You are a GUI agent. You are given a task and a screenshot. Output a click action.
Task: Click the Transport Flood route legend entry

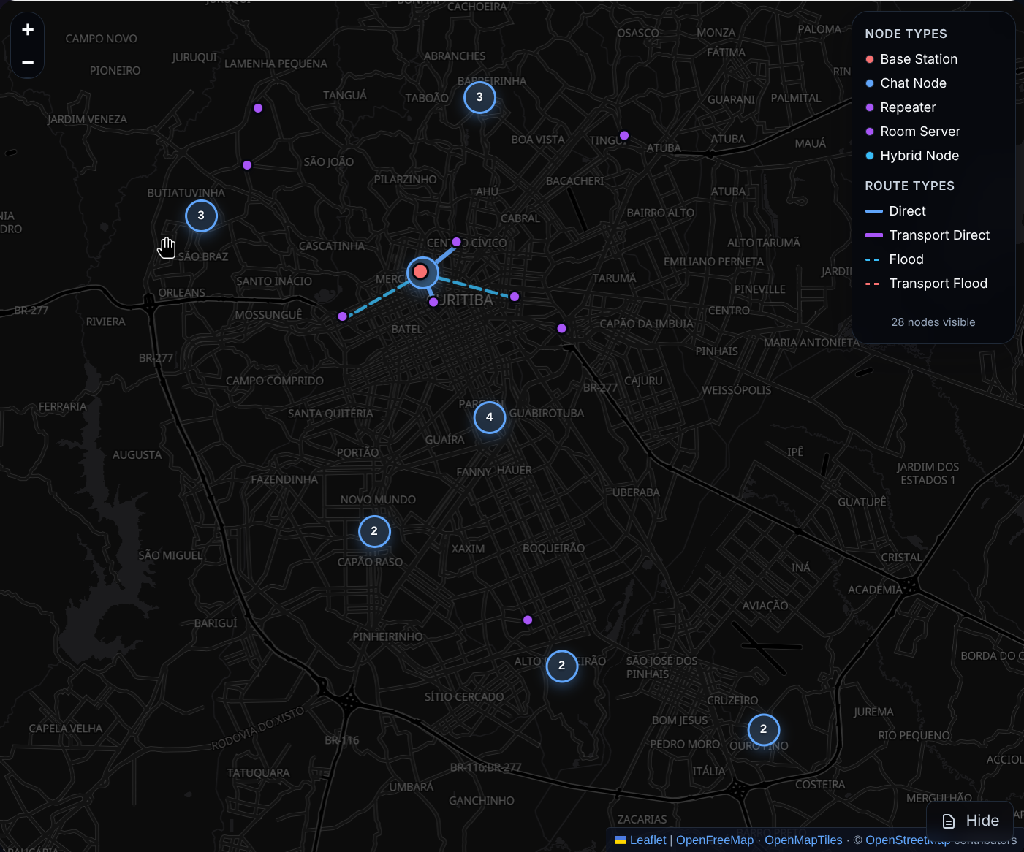(x=927, y=284)
